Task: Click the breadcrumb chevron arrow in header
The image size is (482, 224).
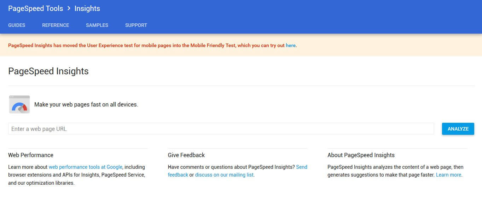Action: (x=69, y=8)
